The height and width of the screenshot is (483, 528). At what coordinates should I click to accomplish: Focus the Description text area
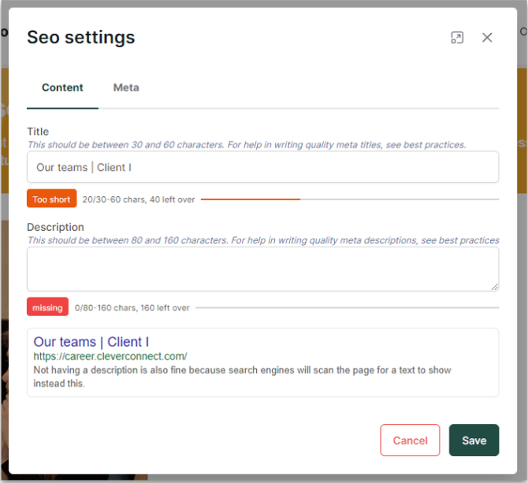262,269
